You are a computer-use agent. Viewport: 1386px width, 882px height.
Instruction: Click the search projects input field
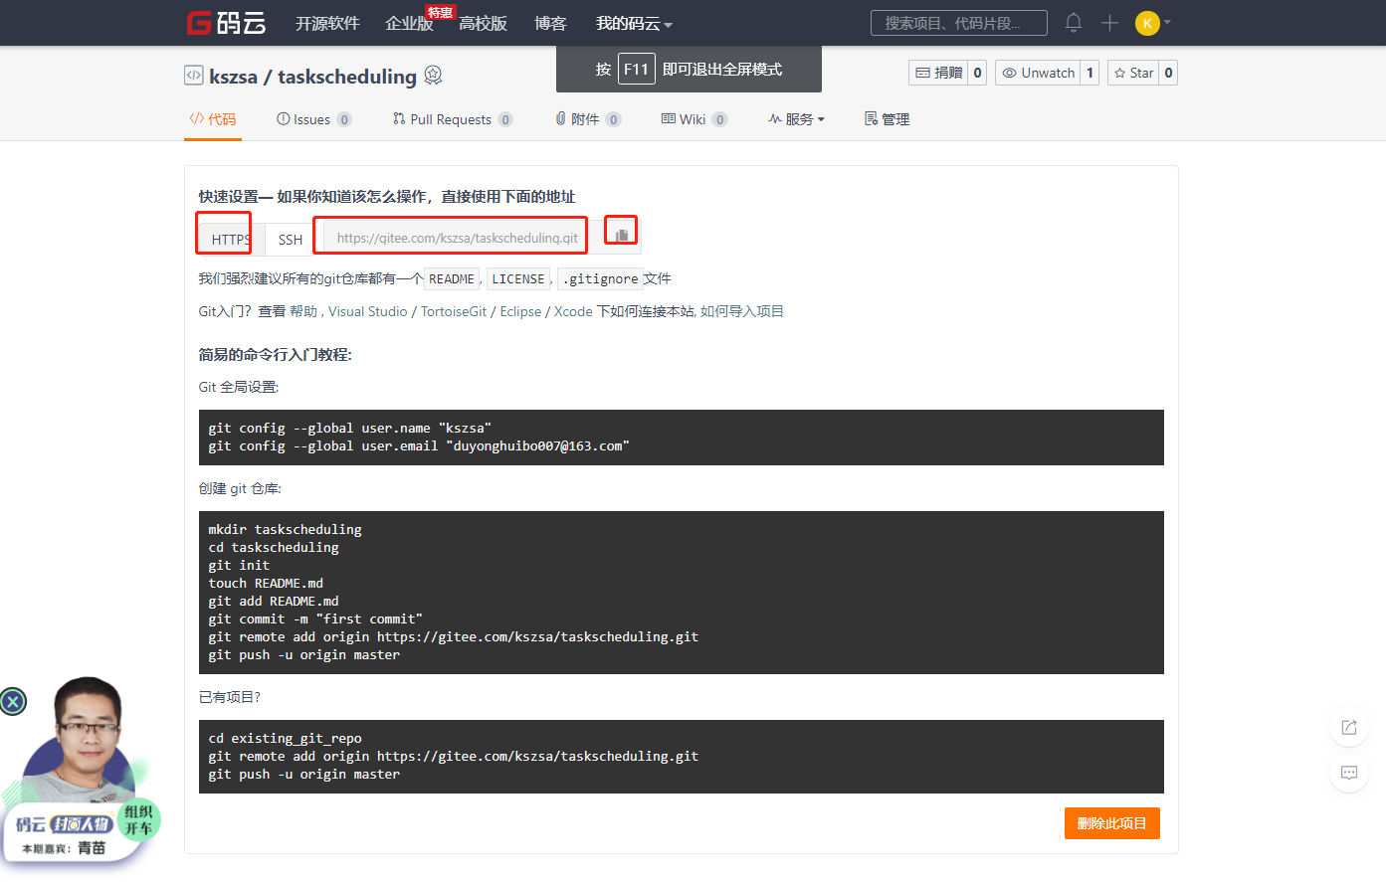(x=958, y=23)
